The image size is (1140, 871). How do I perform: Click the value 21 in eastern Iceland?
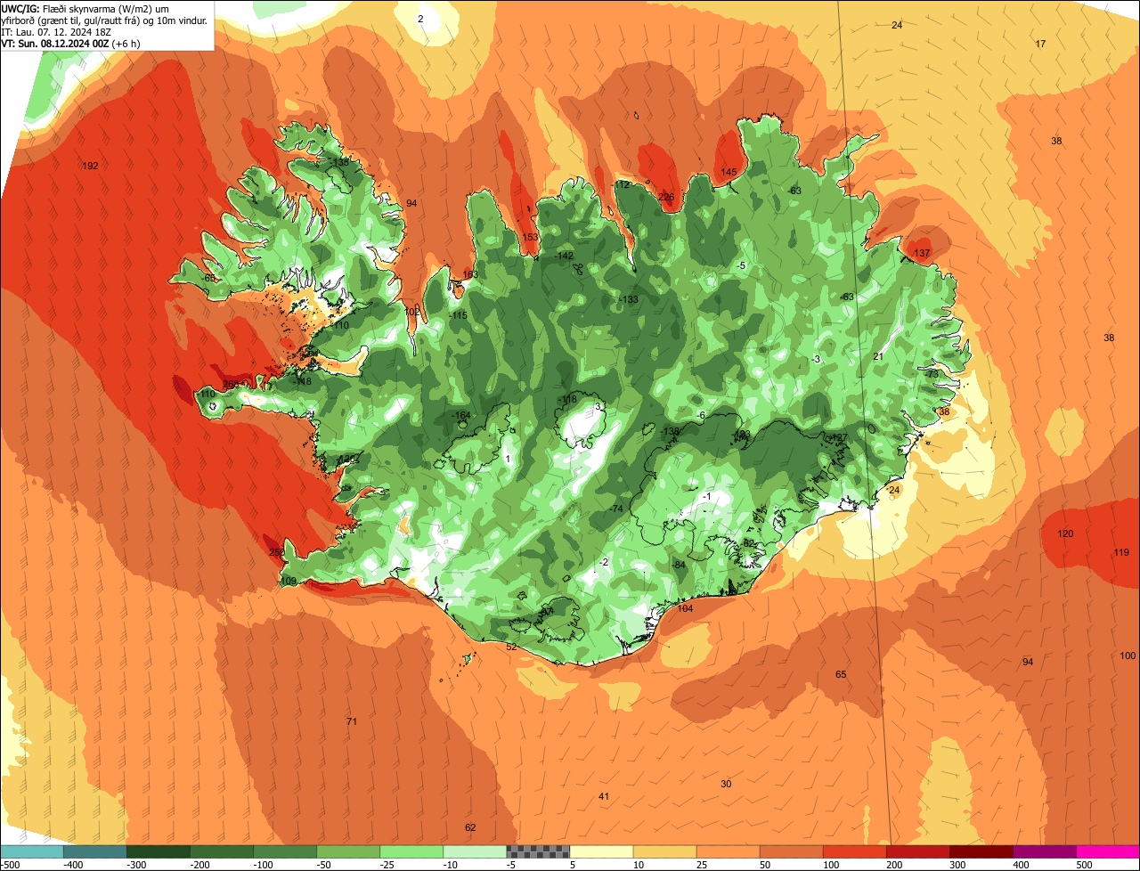pos(877,356)
